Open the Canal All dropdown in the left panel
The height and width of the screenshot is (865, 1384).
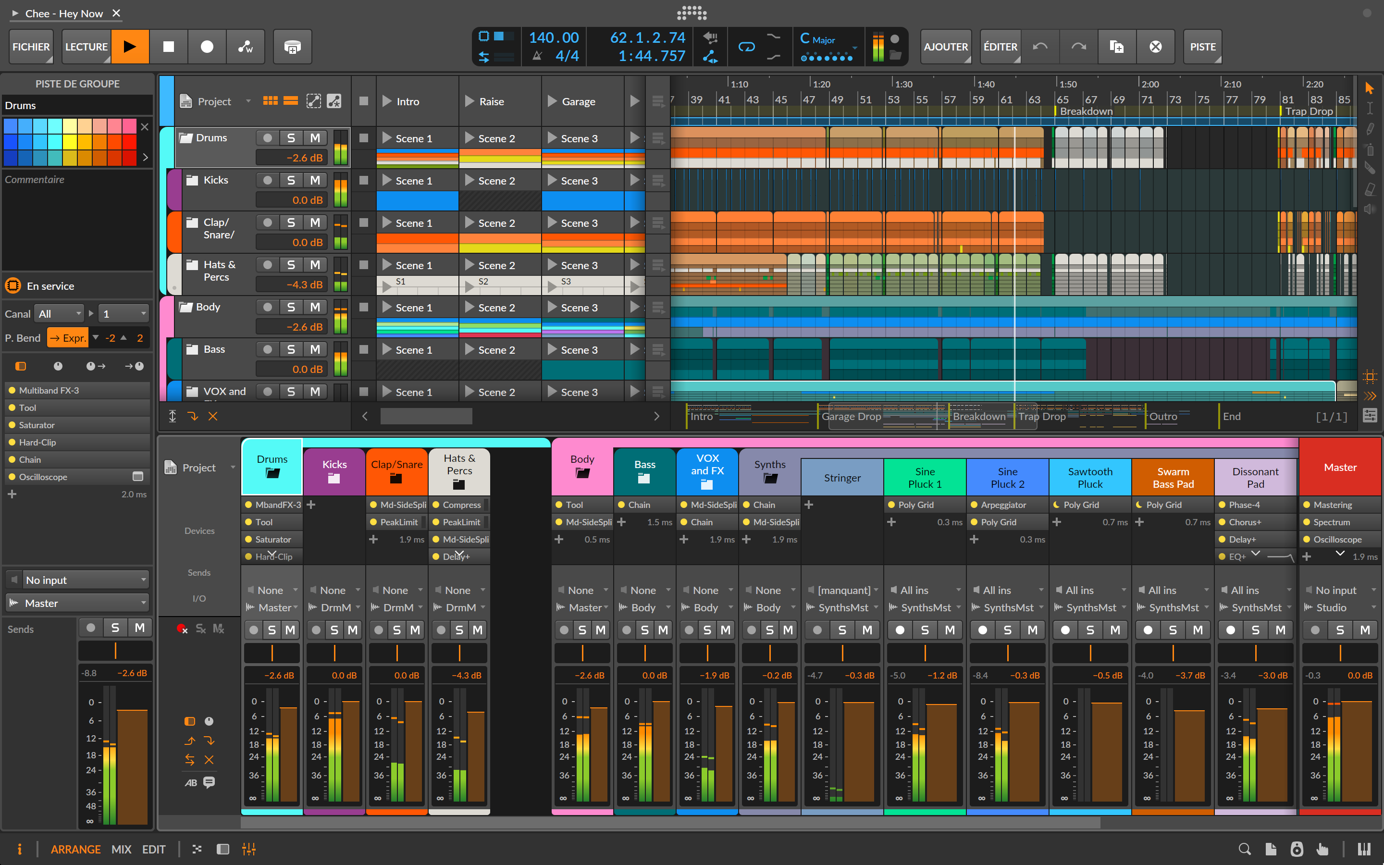click(59, 313)
